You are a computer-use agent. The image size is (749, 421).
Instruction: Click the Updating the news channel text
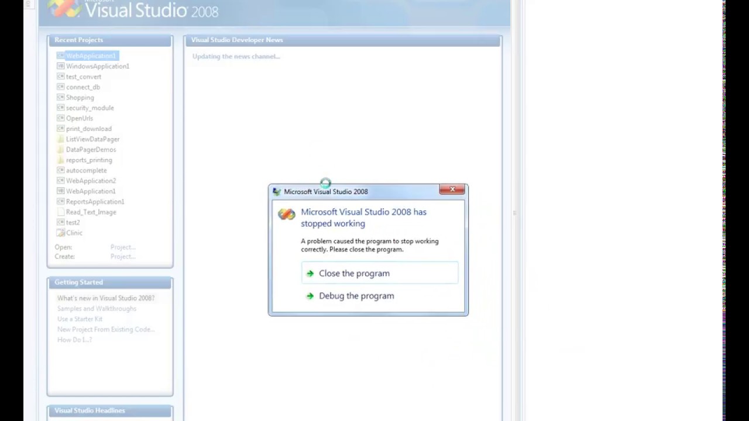236,57
